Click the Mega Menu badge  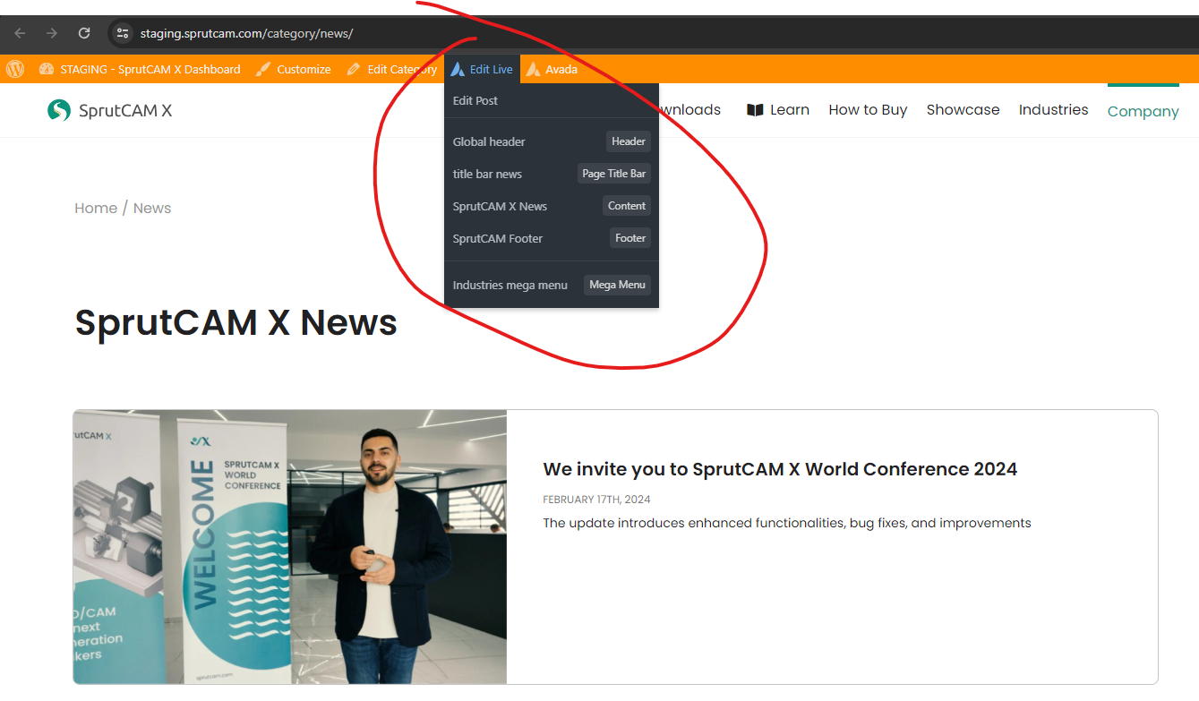(x=617, y=285)
